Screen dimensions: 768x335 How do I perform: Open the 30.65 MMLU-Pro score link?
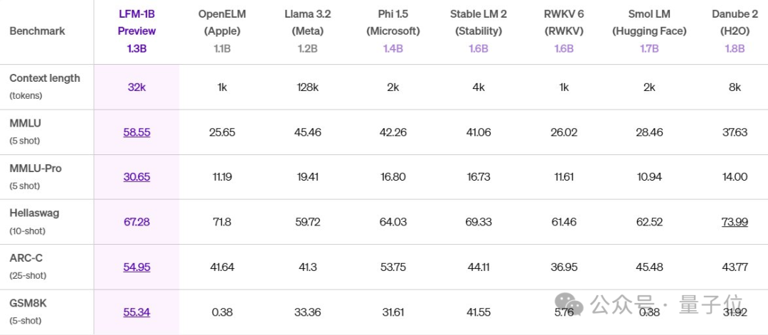[137, 177]
